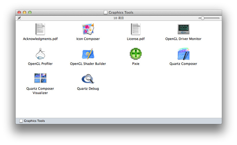Click the "OpenGL Shader Builder" name label

[88, 64]
